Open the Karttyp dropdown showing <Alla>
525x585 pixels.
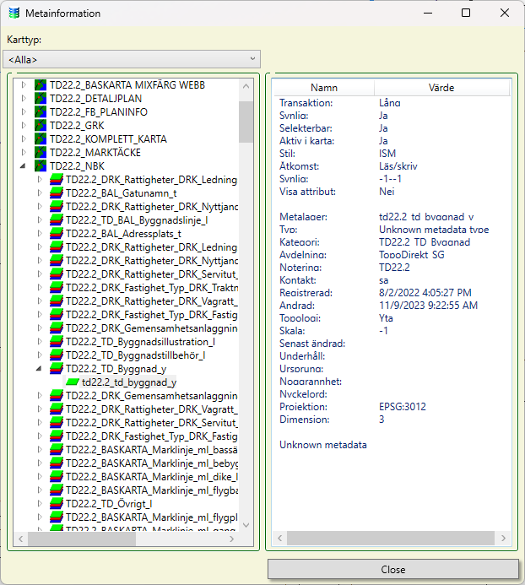click(x=133, y=59)
